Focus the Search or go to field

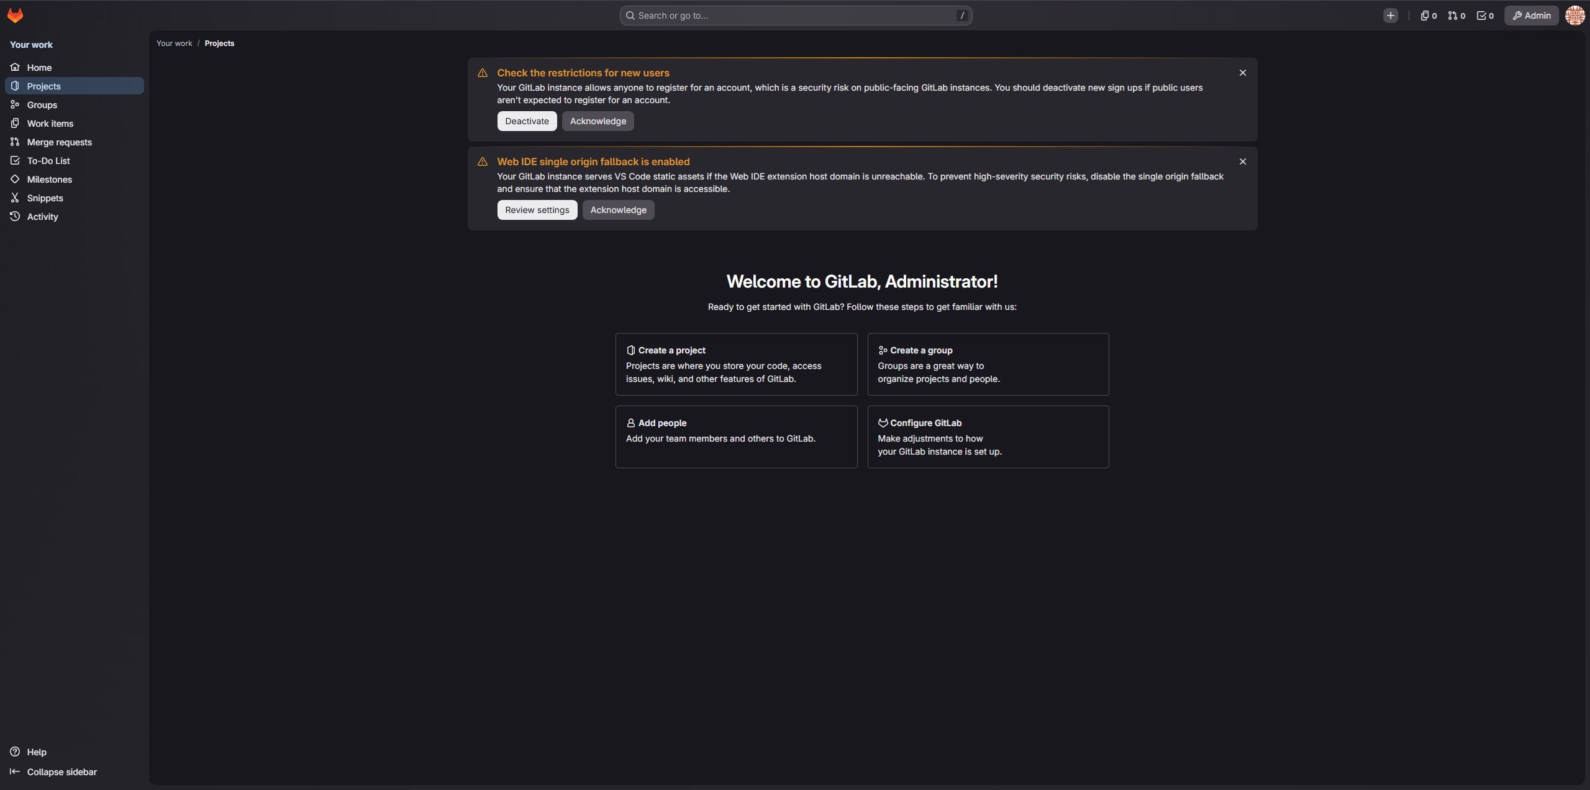coord(796,16)
